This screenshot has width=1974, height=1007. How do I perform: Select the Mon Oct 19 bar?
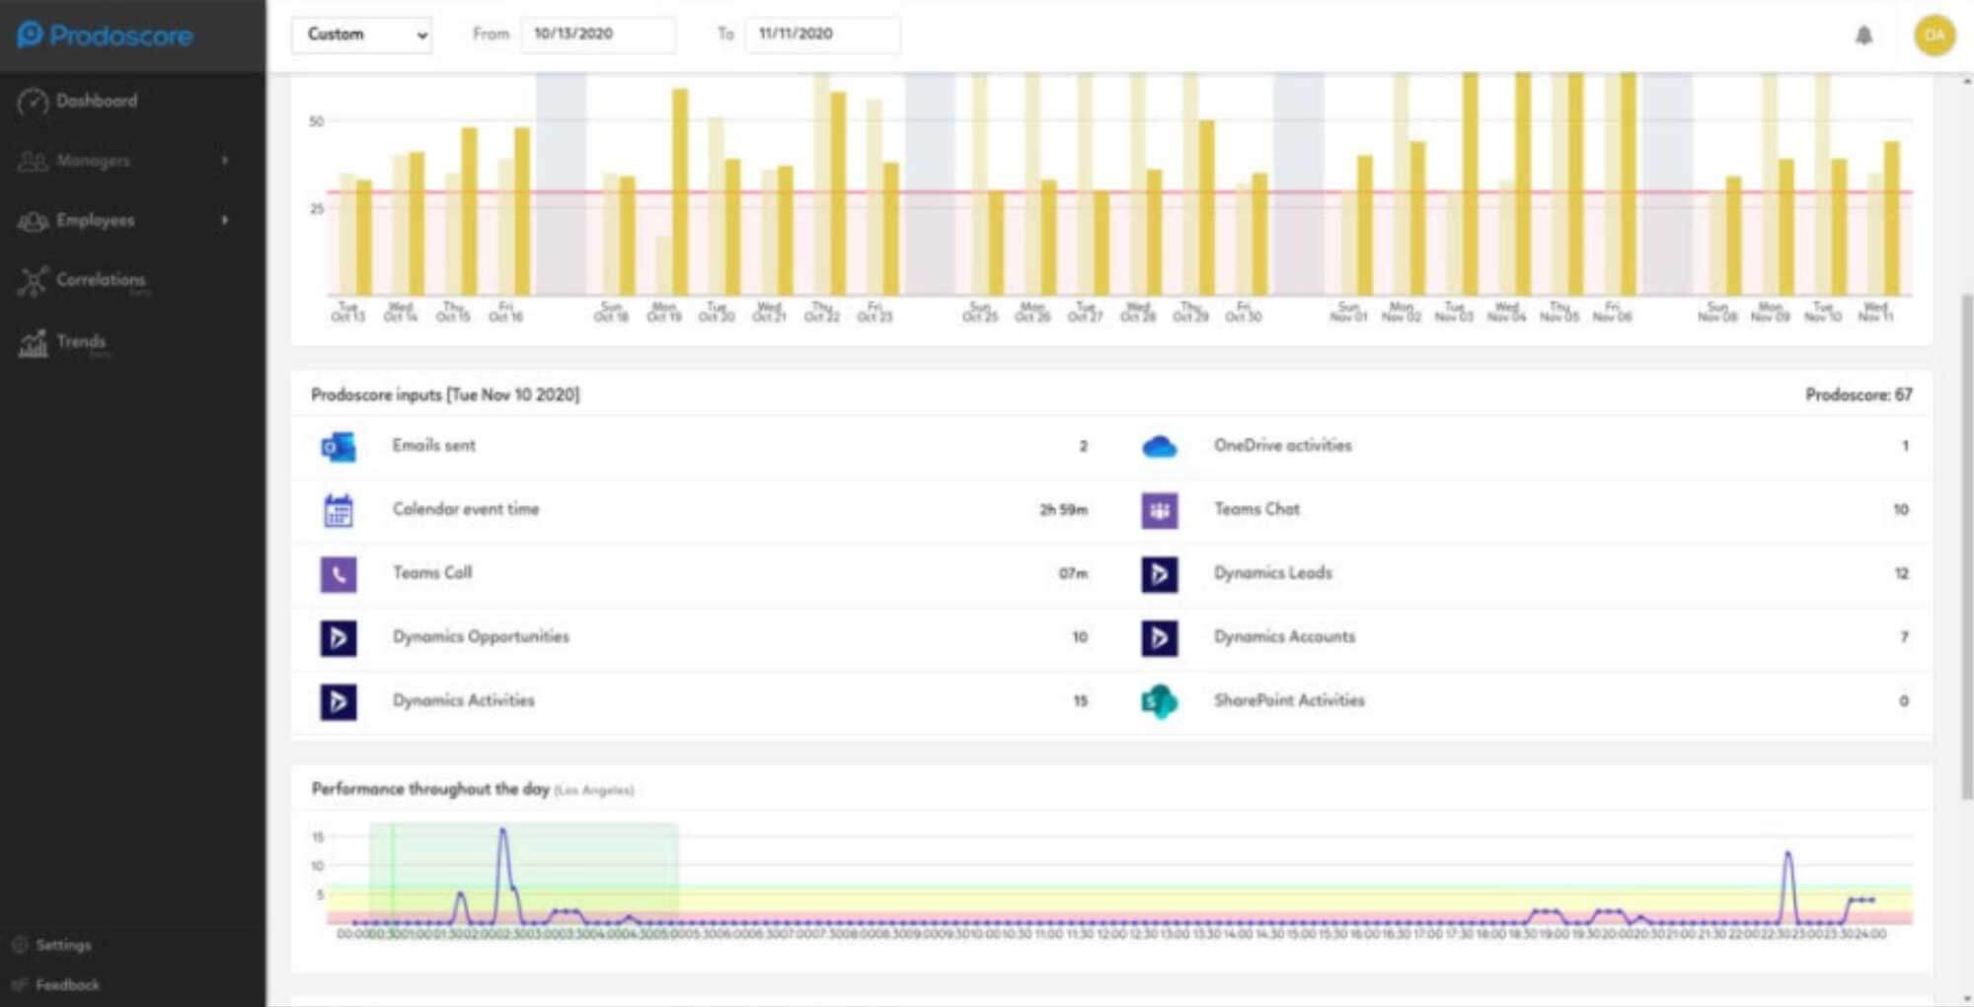[680, 192]
